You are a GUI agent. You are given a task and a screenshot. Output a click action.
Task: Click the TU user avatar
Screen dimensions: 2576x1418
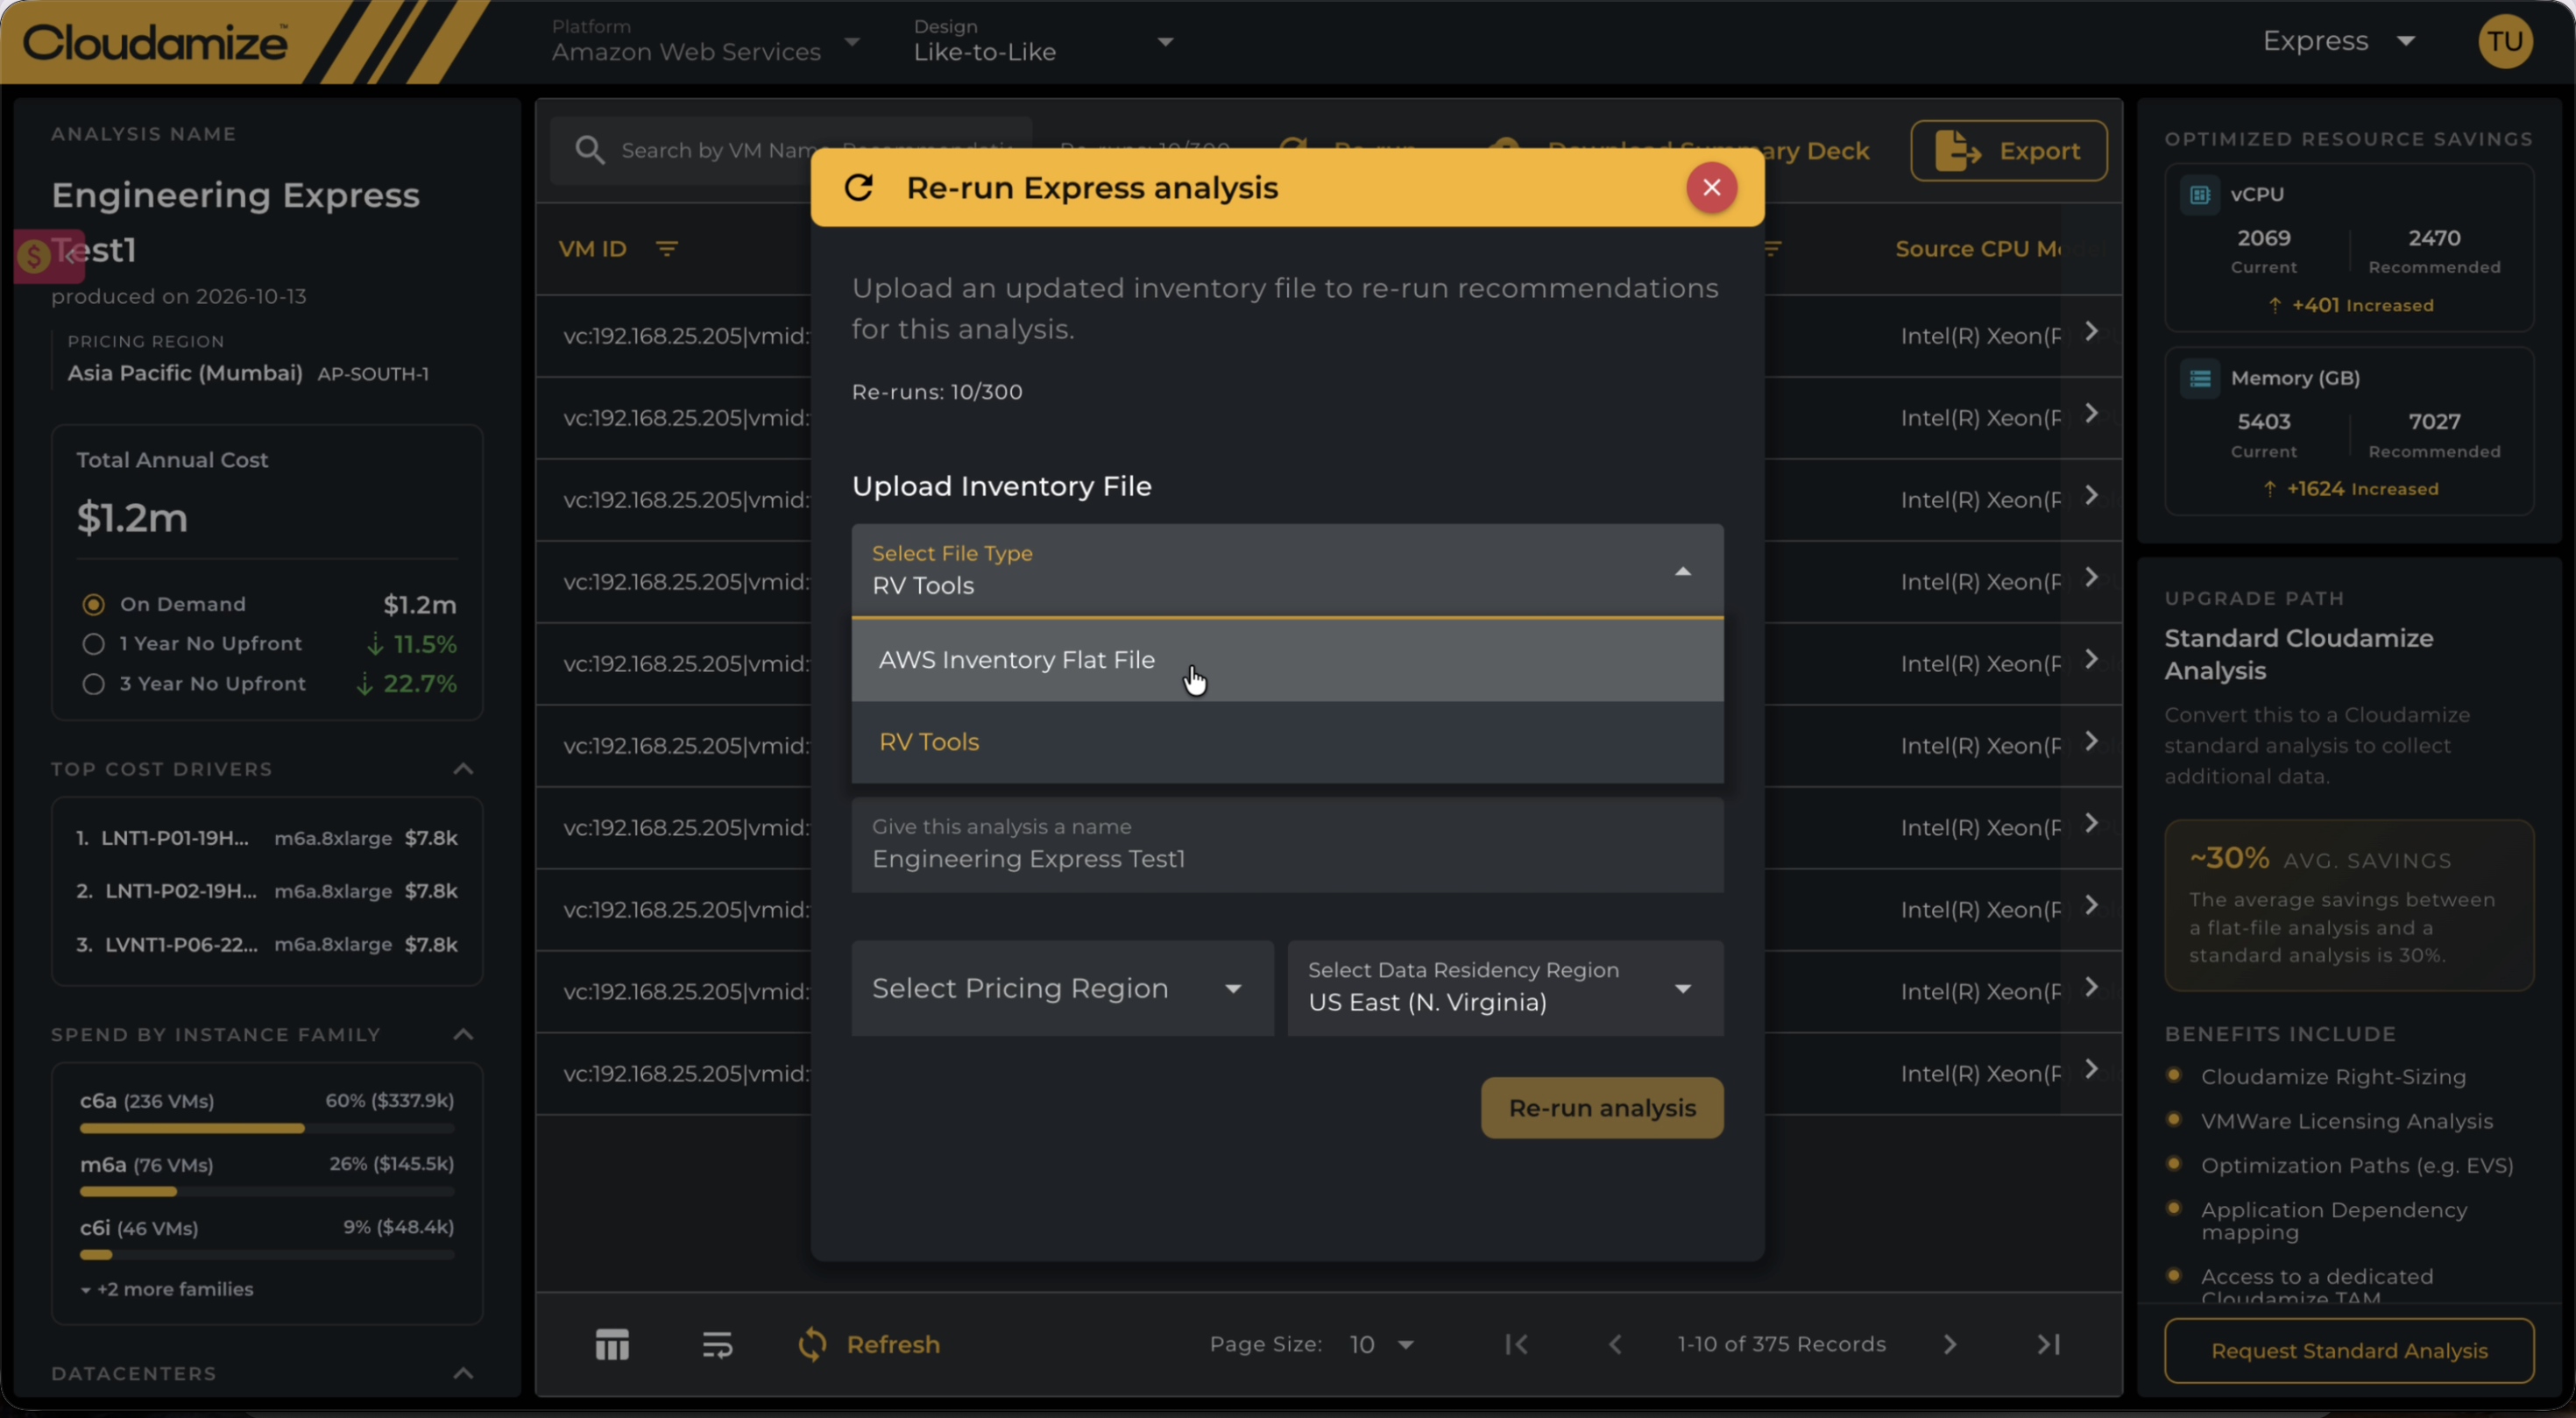2505,41
